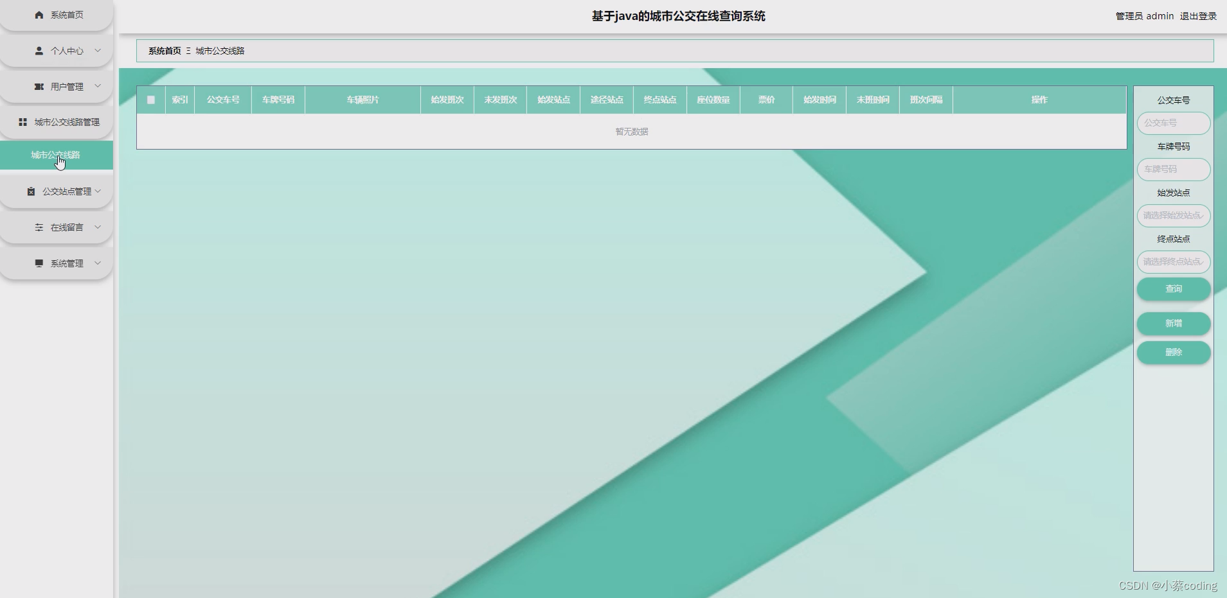Expand the 个人中心 menu chevron
The image size is (1227, 598).
tap(98, 50)
